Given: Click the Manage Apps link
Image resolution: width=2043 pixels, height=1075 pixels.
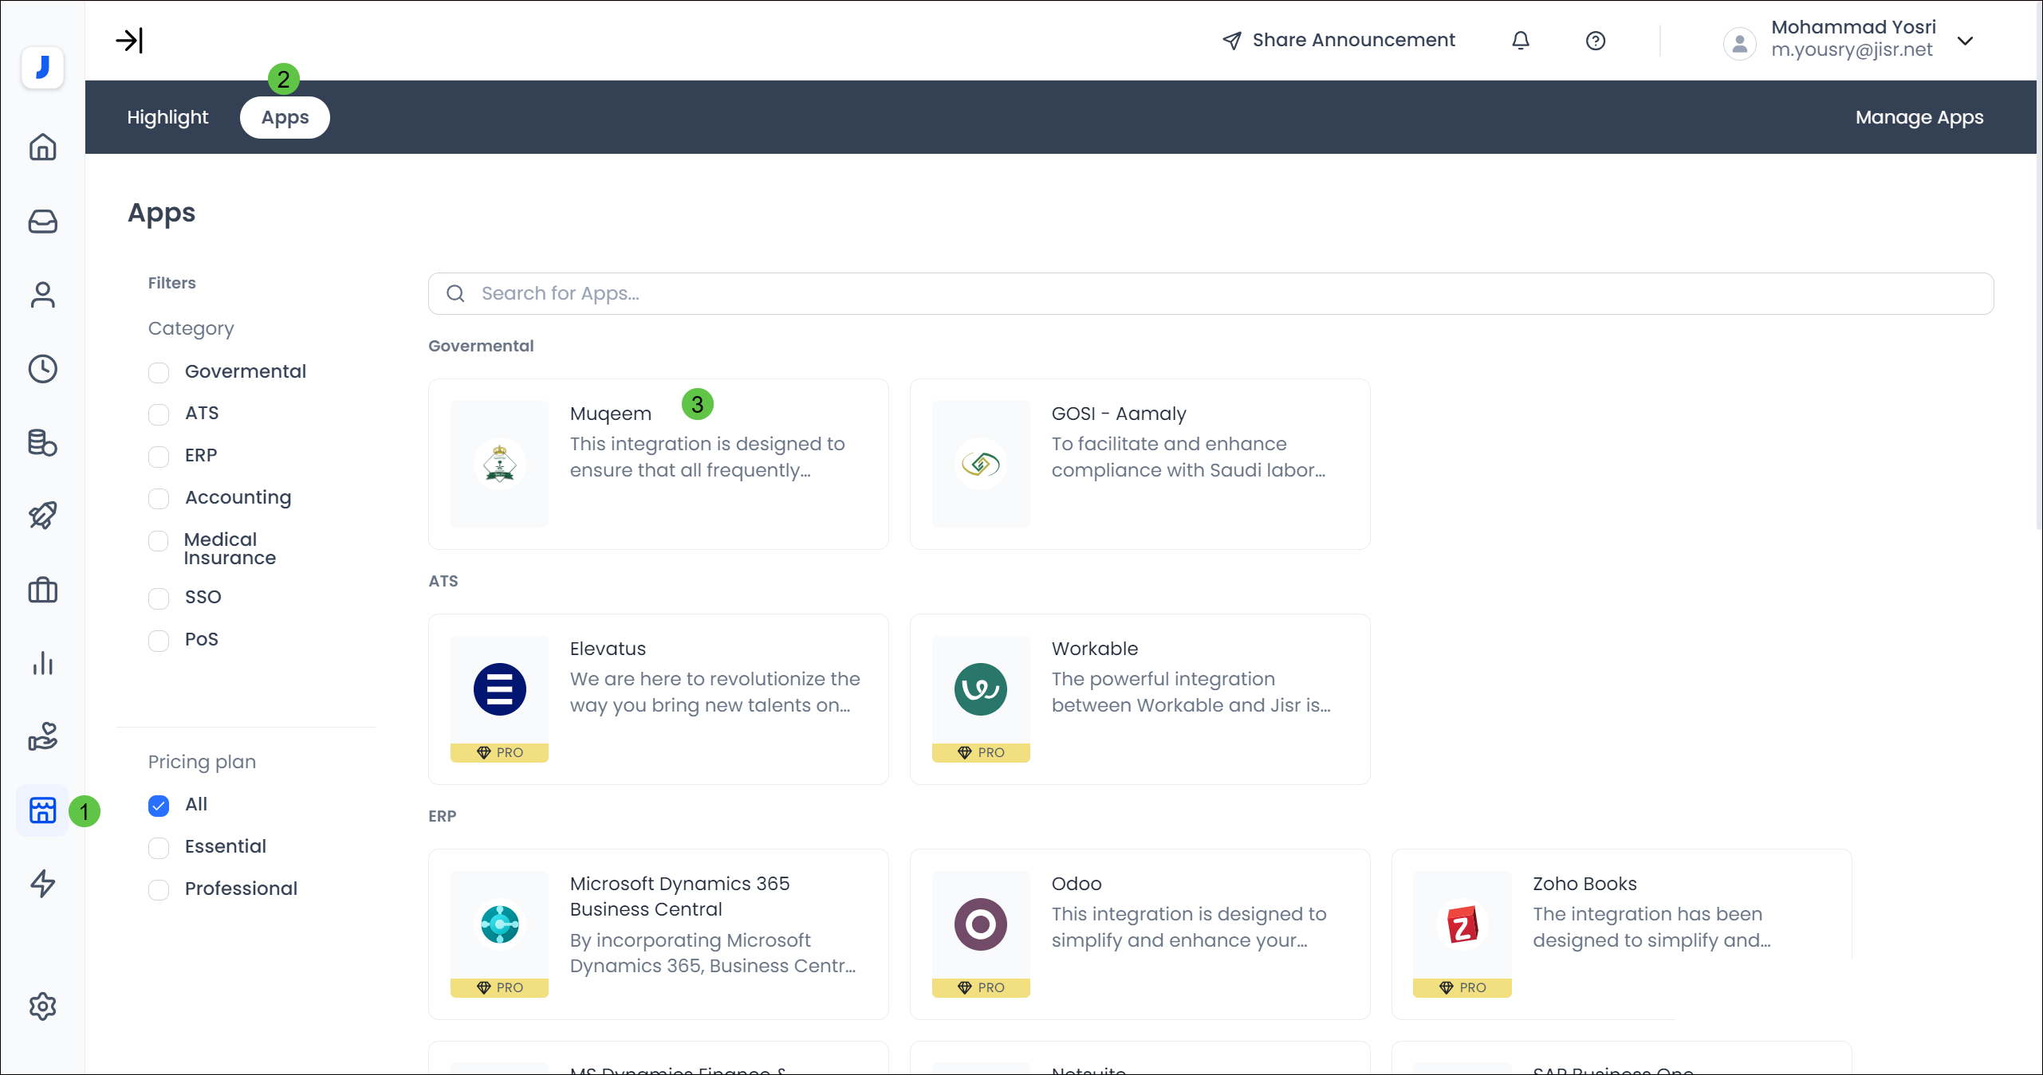Looking at the screenshot, I should pos(1919,117).
